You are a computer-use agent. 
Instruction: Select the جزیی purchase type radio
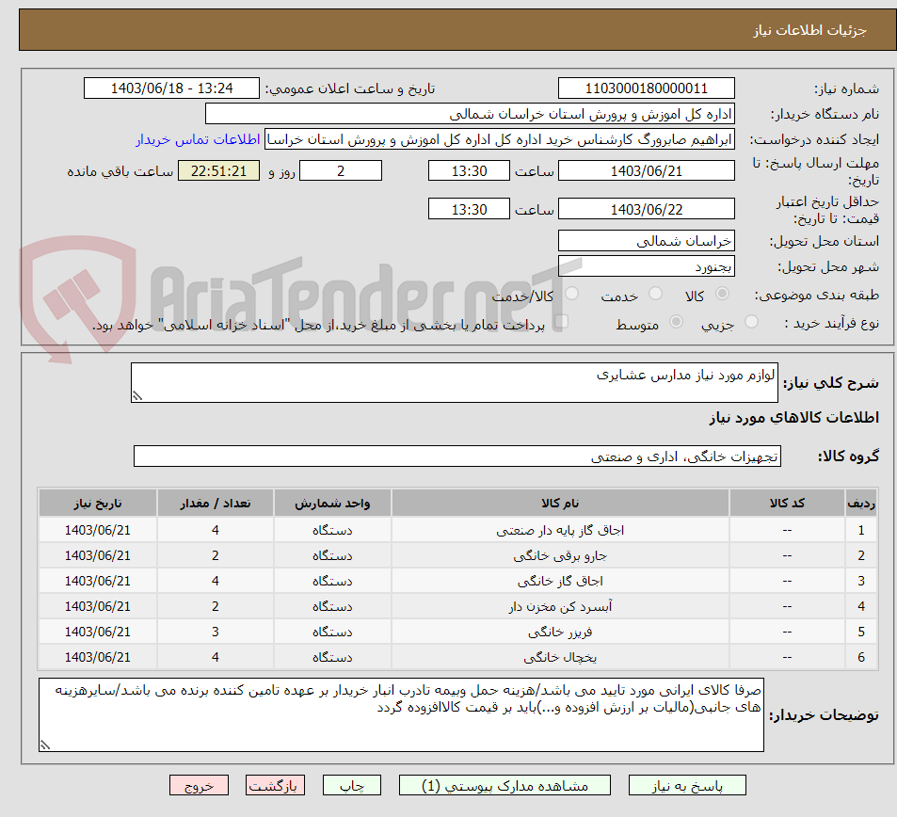(752, 322)
